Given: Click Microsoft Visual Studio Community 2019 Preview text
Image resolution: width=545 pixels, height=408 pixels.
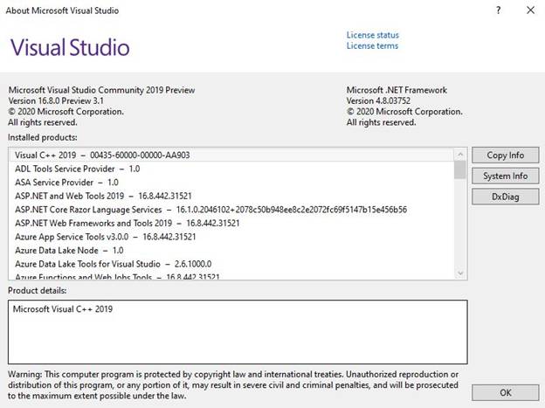Looking at the screenshot, I should (x=101, y=90).
